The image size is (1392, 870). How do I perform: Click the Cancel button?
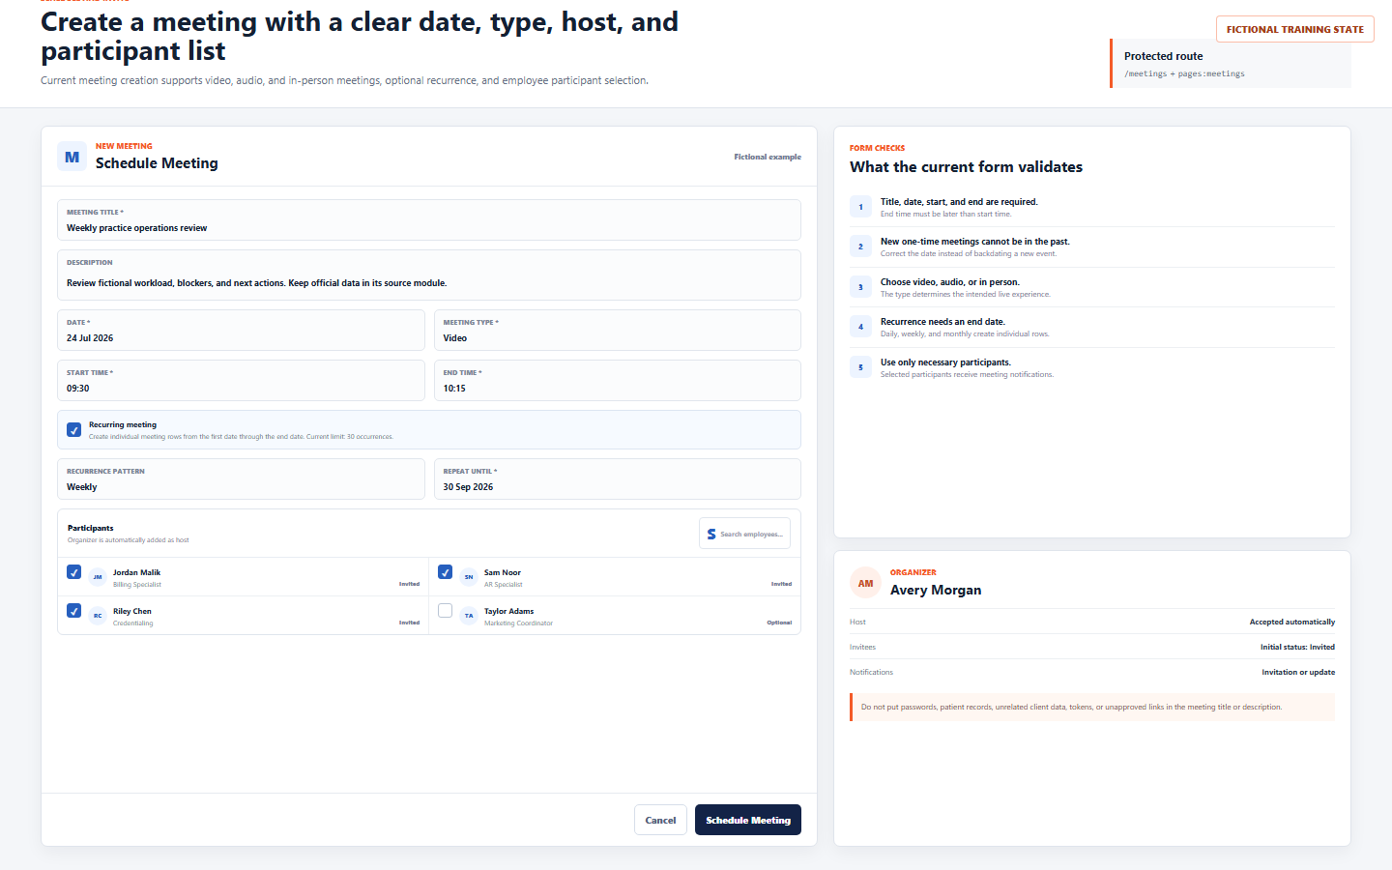point(660,820)
